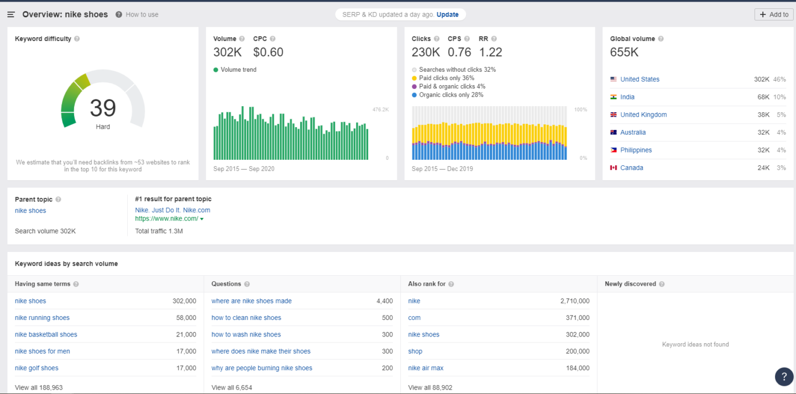Open the Add to list button

(773, 14)
